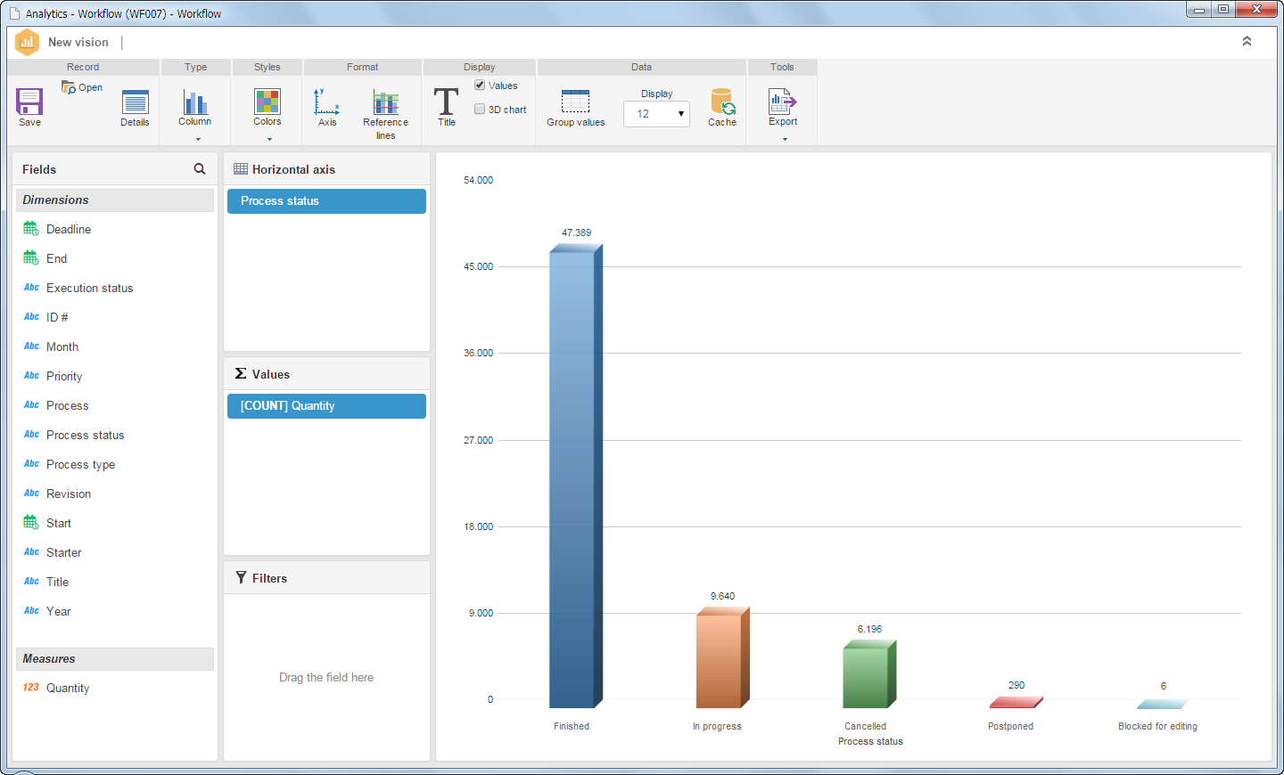The height and width of the screenshot is (775, 1284).
Task: Click the Reference lines icon
Action: coord(385,102)
